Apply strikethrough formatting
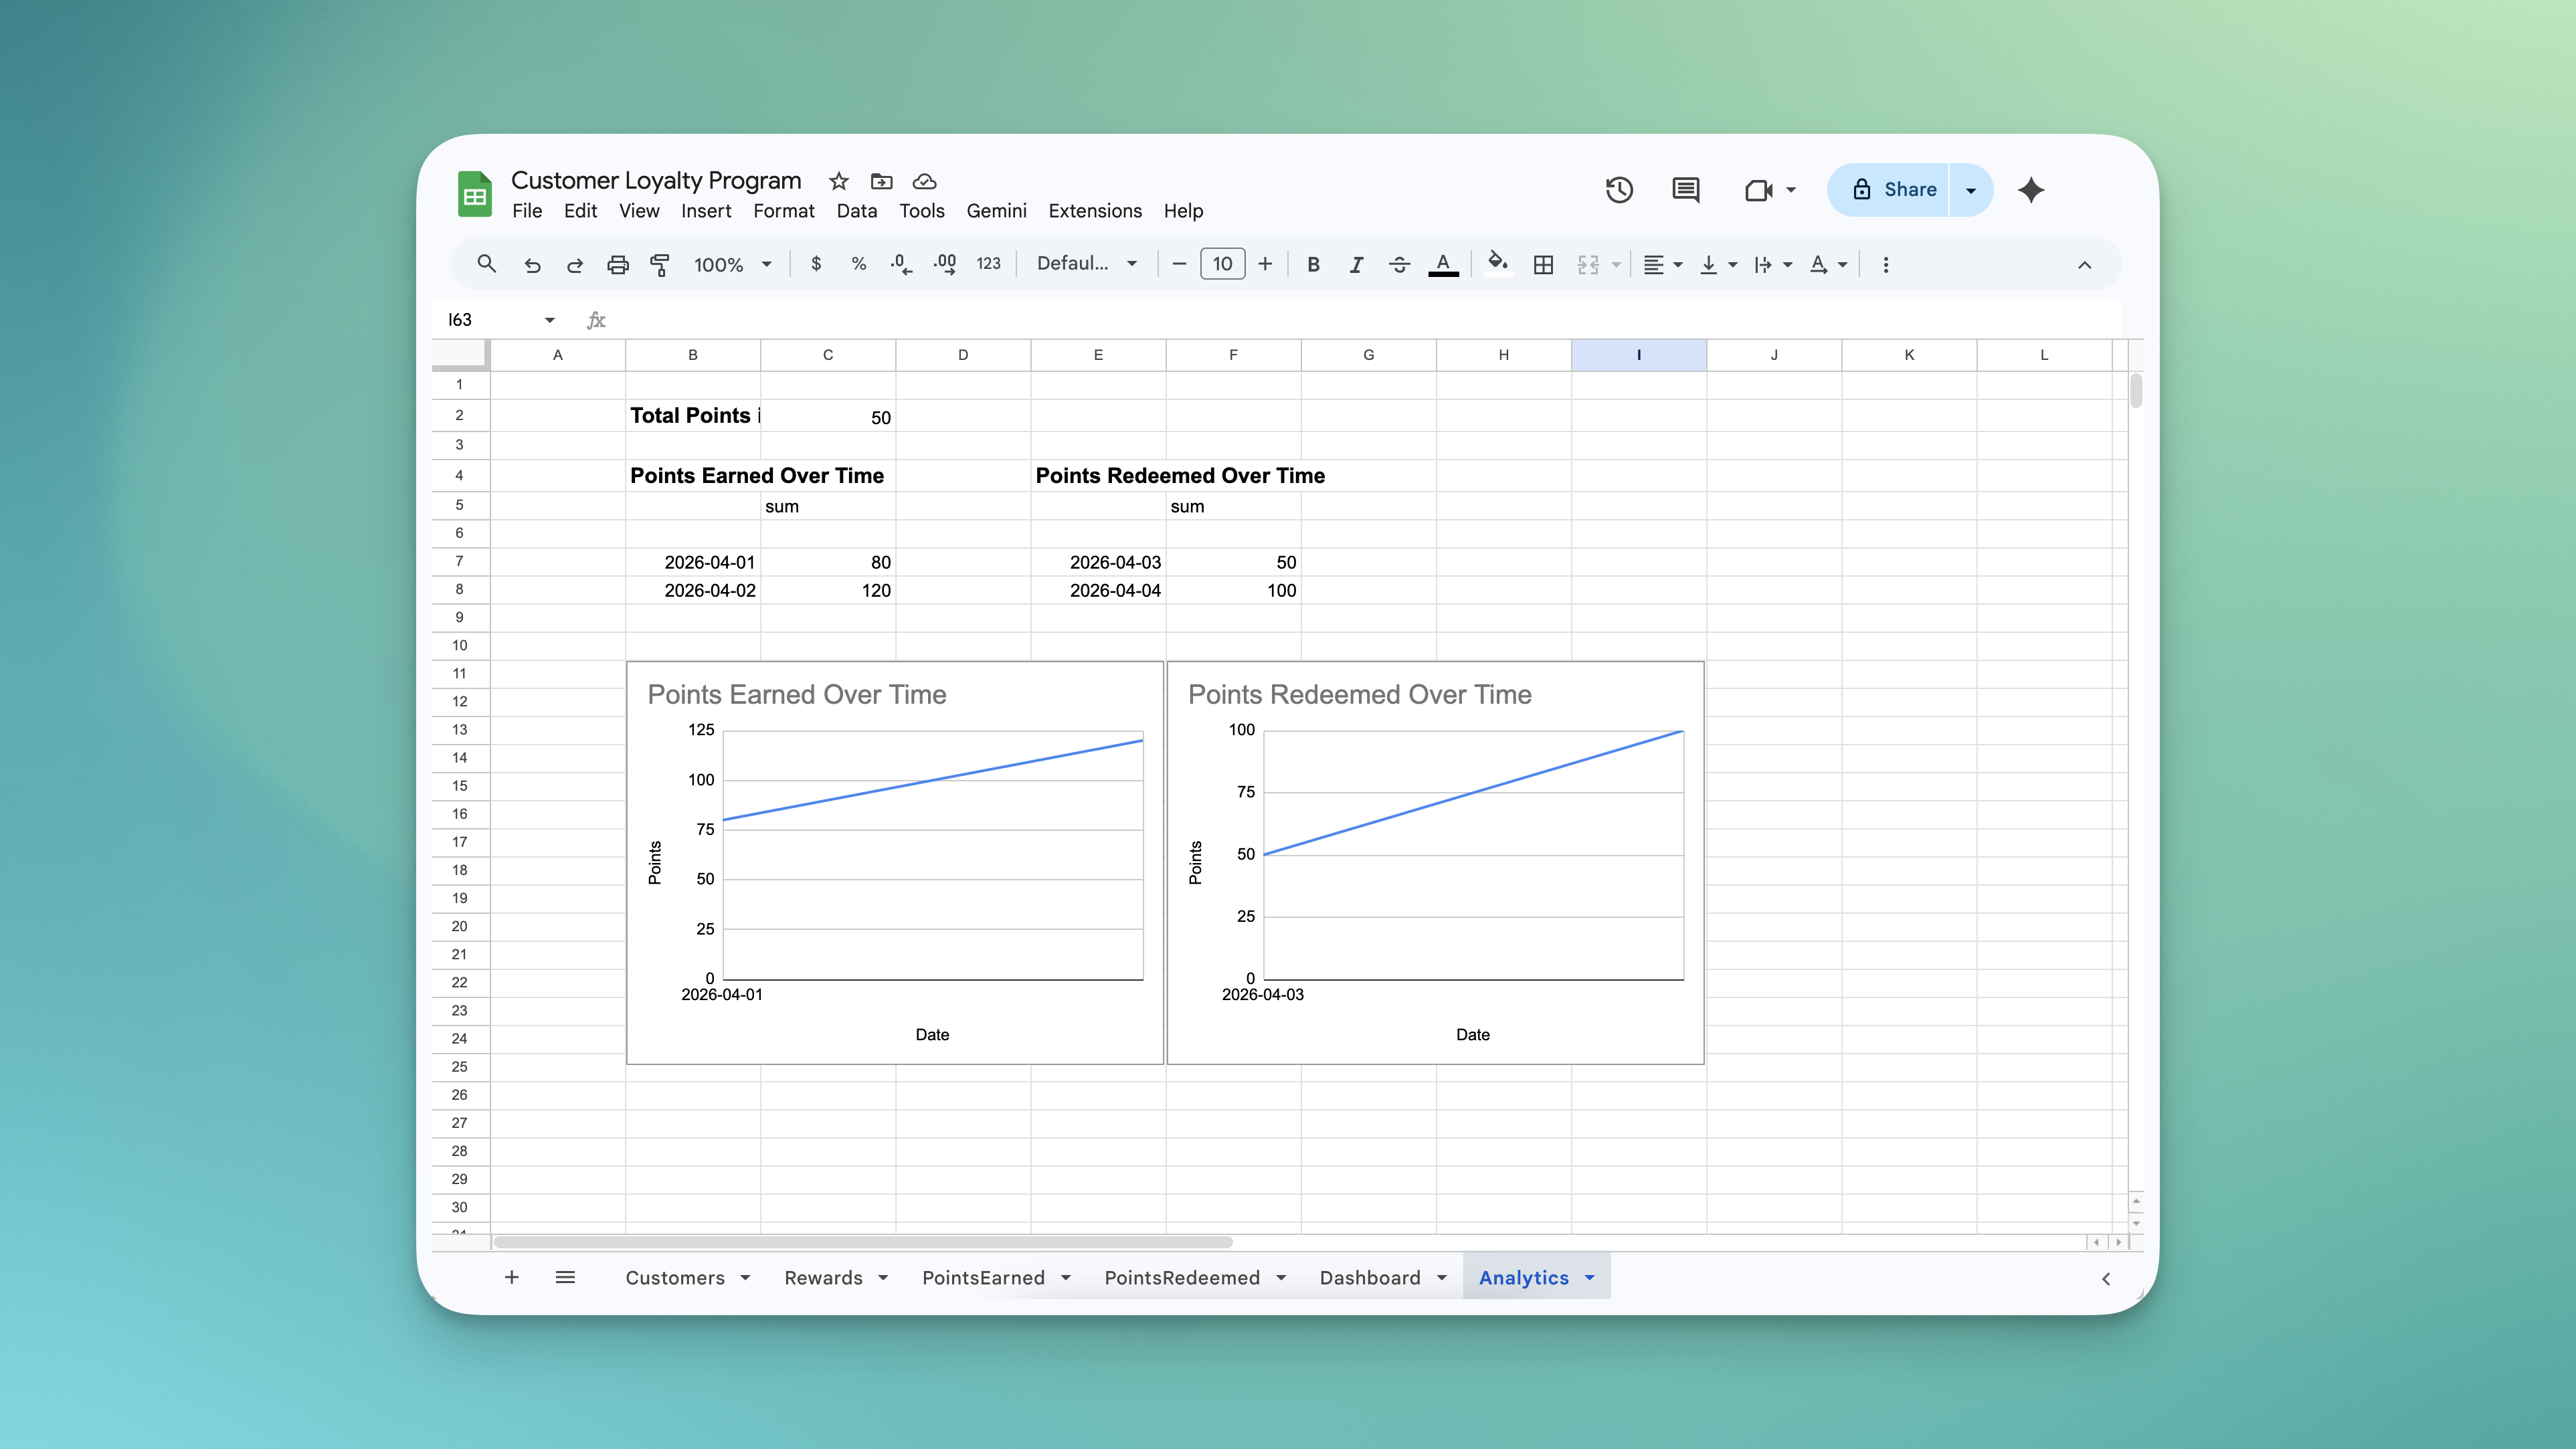This screenshot has height=1449, width=2576. click(1399, 264)
